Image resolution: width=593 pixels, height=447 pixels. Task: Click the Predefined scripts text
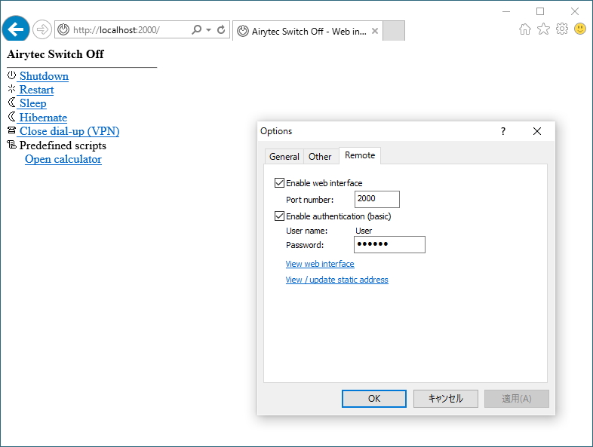pos(63,145)
